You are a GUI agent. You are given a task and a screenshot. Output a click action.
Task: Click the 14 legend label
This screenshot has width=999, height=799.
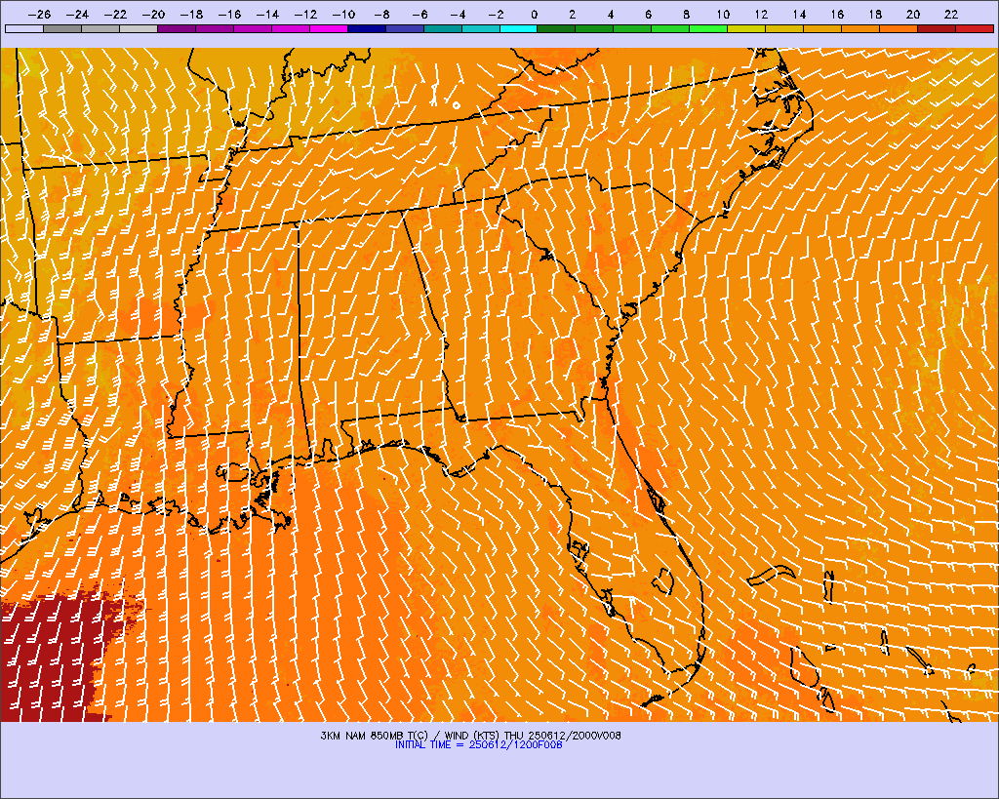point(800,15)
